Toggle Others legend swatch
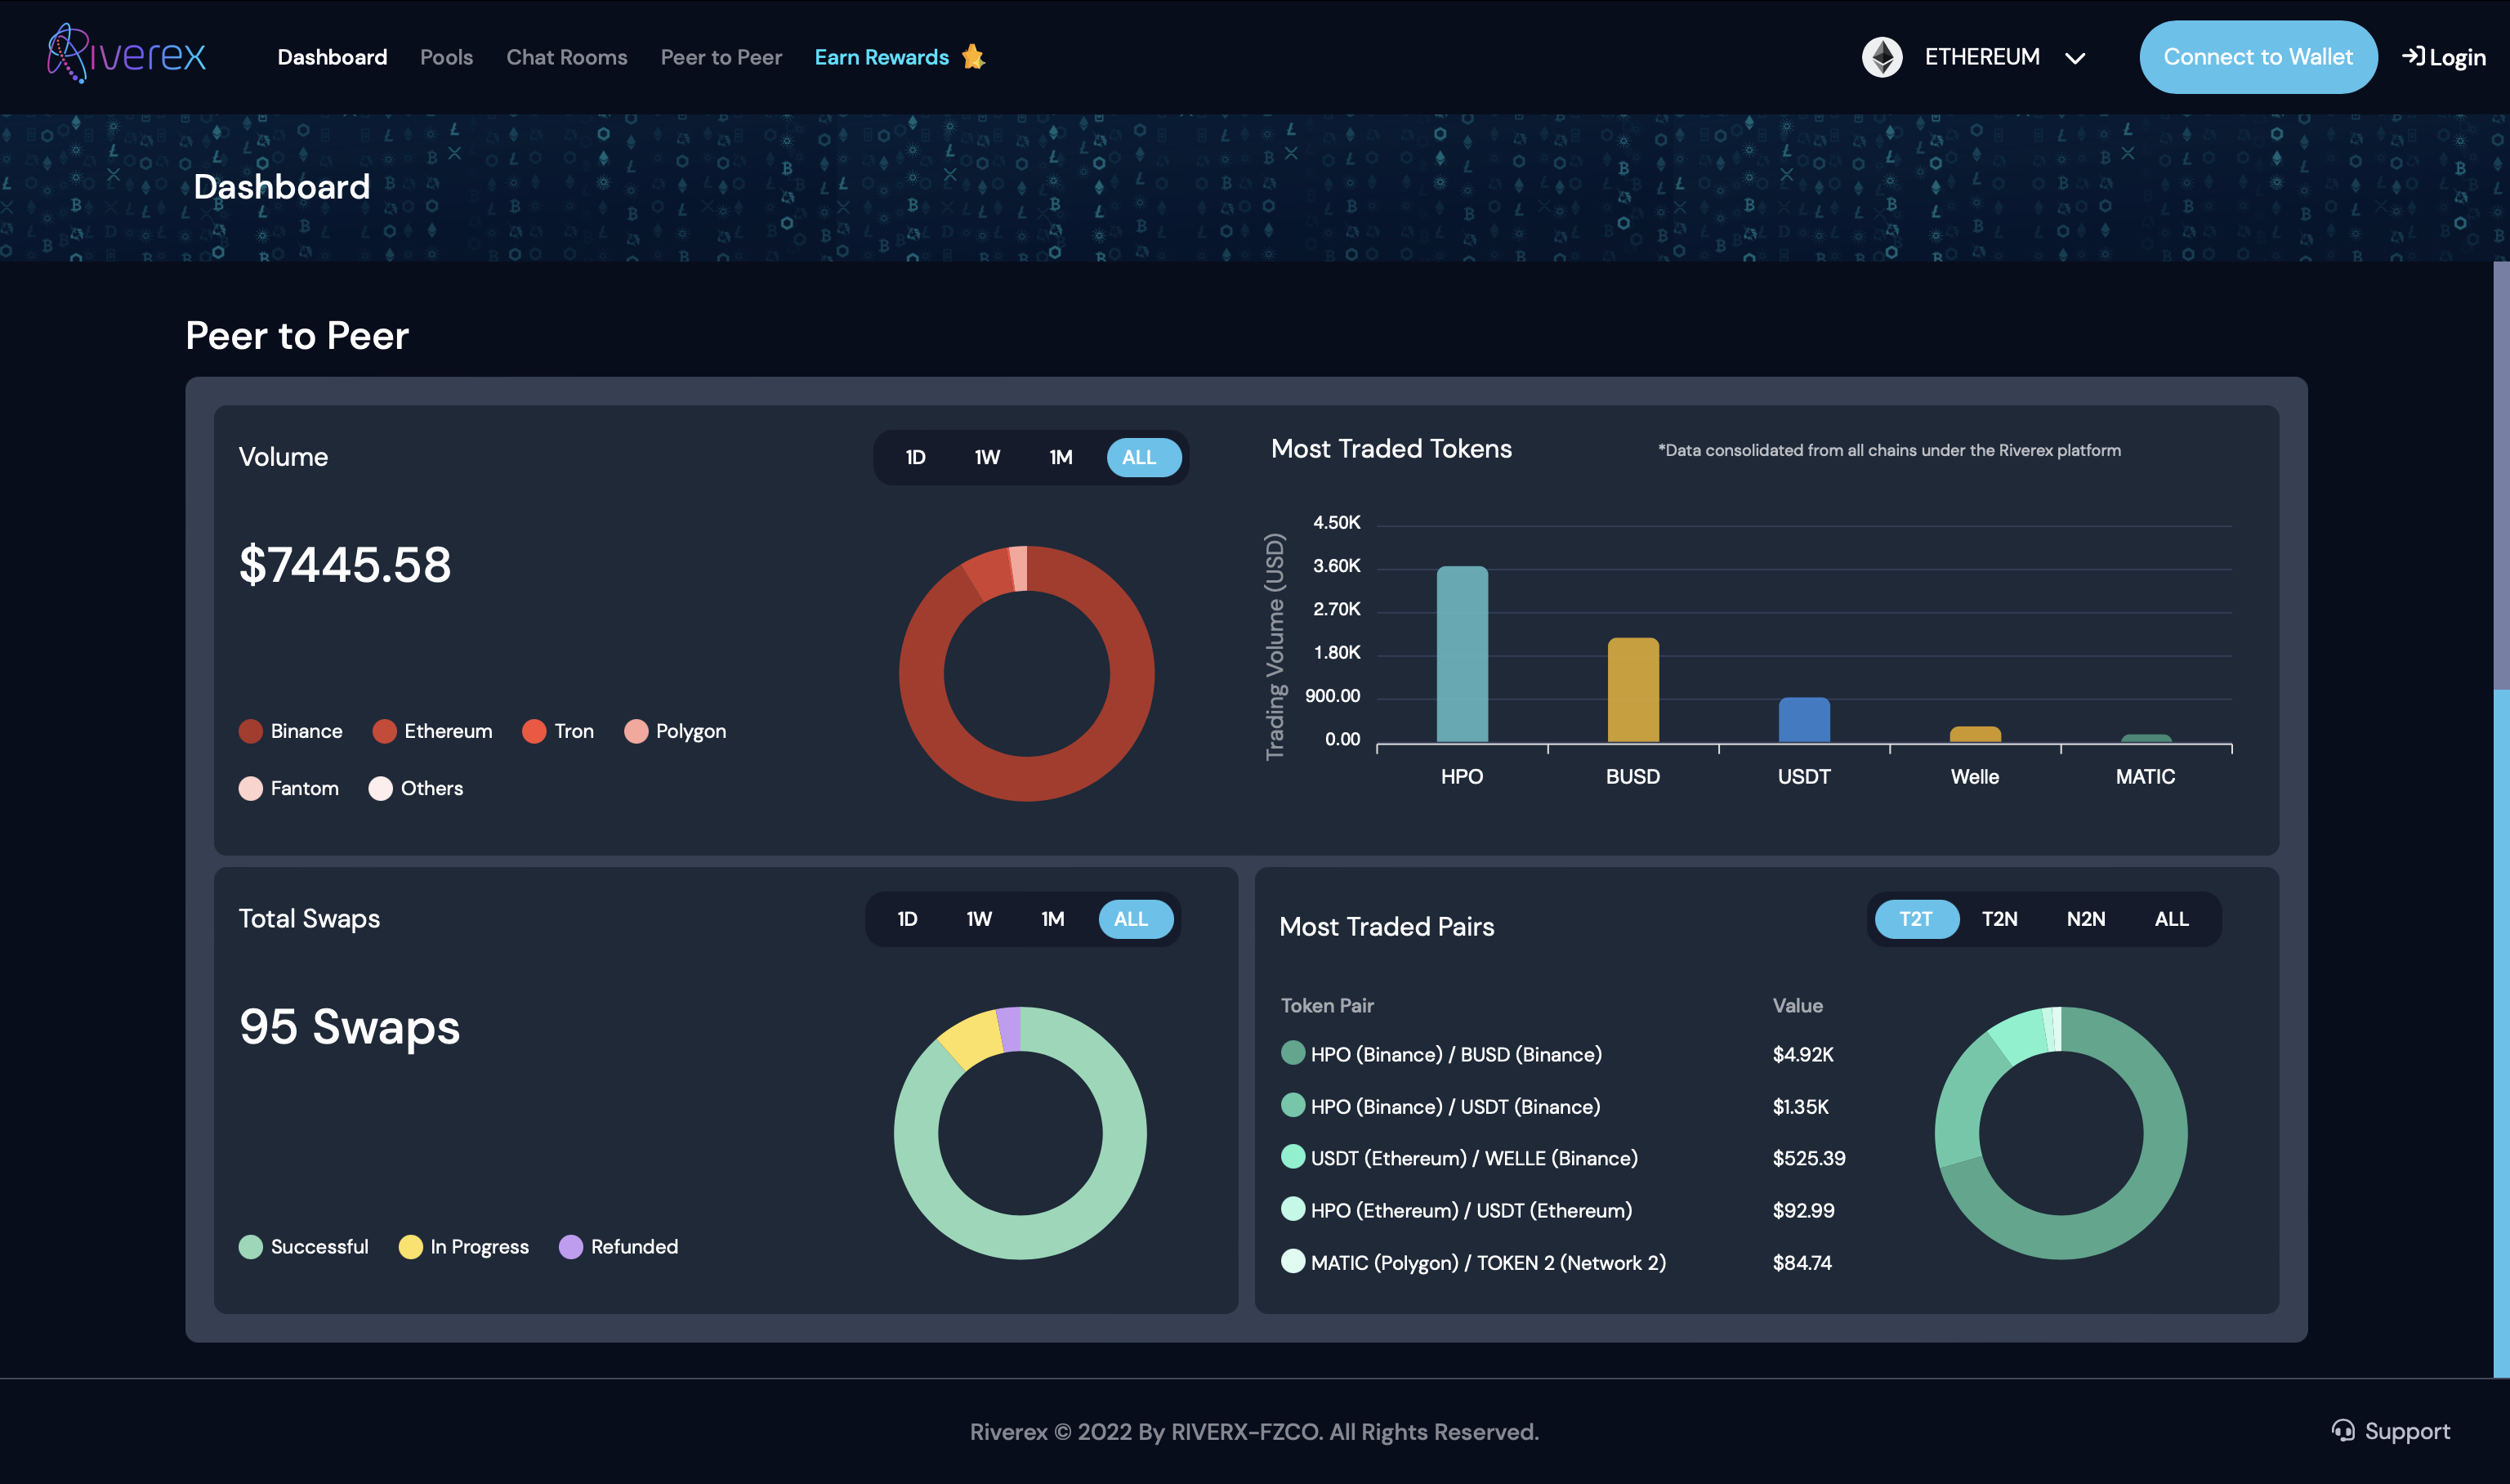 (381, 788)
